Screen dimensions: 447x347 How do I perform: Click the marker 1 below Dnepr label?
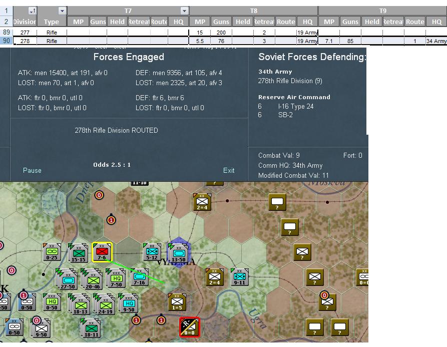coord(111,220)
